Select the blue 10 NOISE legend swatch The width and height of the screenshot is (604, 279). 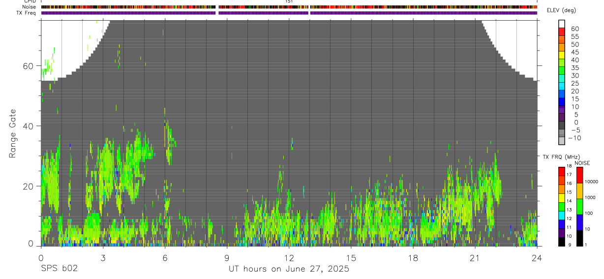click(580, 222)
